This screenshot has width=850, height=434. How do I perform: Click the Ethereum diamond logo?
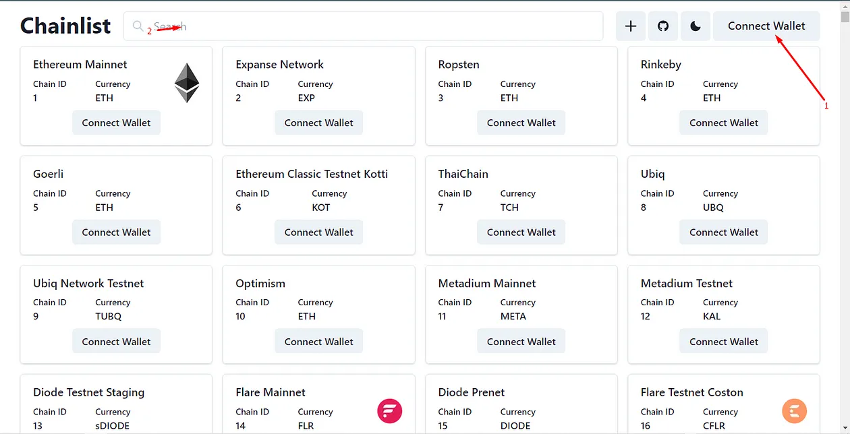pyautogui.click(x=187, y=83)
